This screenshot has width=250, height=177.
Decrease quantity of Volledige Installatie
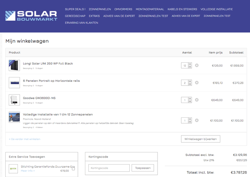tap(190, 122)
